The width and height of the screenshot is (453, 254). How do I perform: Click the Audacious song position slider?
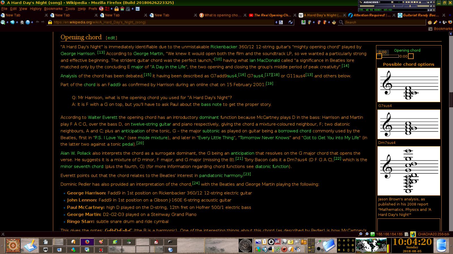[424, 2]
